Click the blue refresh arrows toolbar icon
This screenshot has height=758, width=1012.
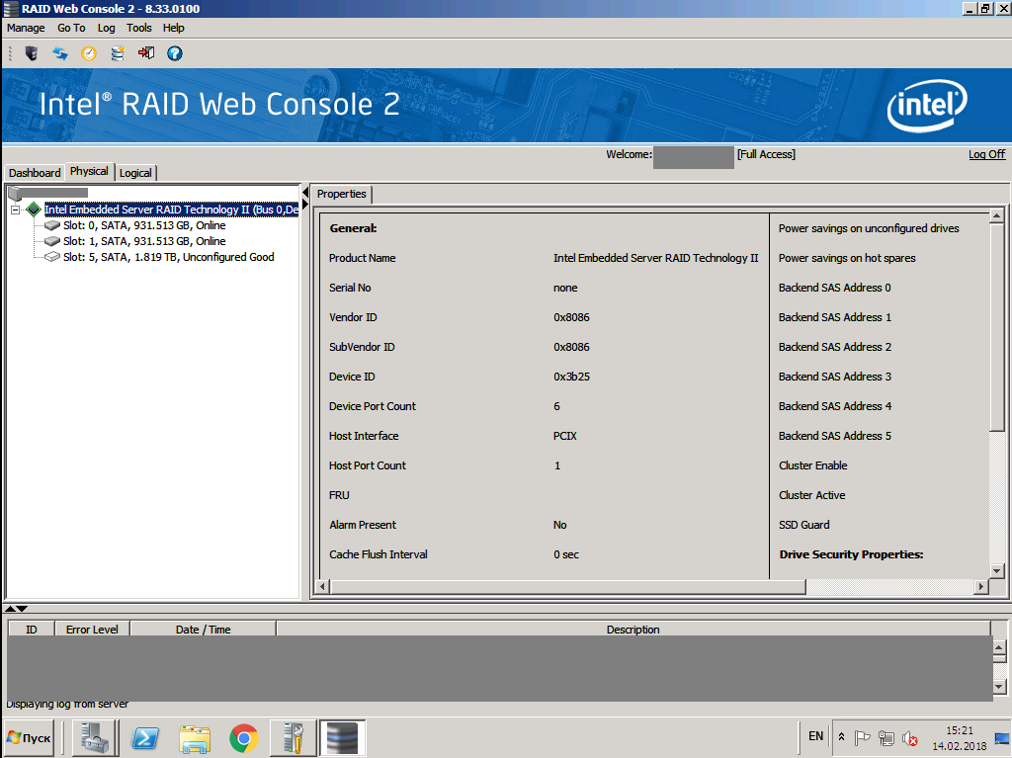60,53
